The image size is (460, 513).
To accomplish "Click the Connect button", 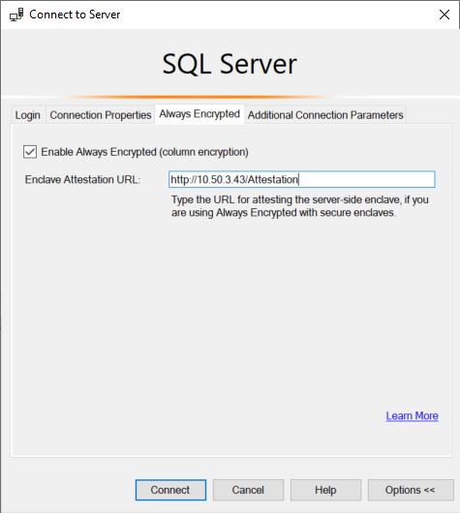I will (170, 490).
